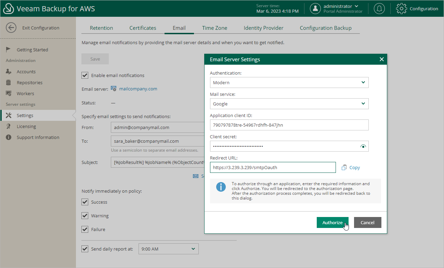Open the notifications bell icon

point(379,9)
